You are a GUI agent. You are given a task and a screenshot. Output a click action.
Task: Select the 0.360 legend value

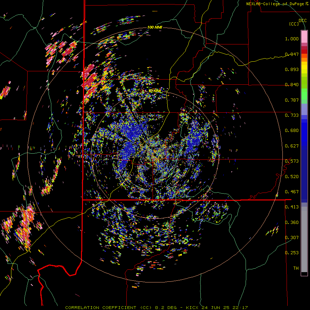292,223
